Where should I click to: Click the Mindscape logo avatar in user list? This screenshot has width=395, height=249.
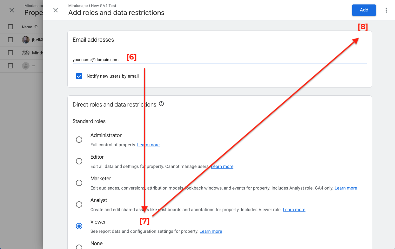coord(25,53)
